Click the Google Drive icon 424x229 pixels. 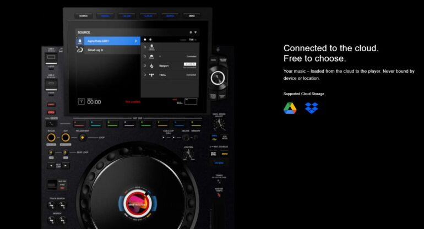[290, 108]
